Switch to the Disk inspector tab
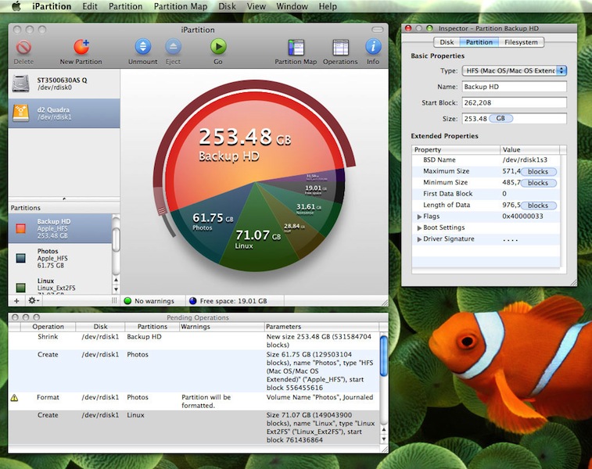 [x=447, y=42]
